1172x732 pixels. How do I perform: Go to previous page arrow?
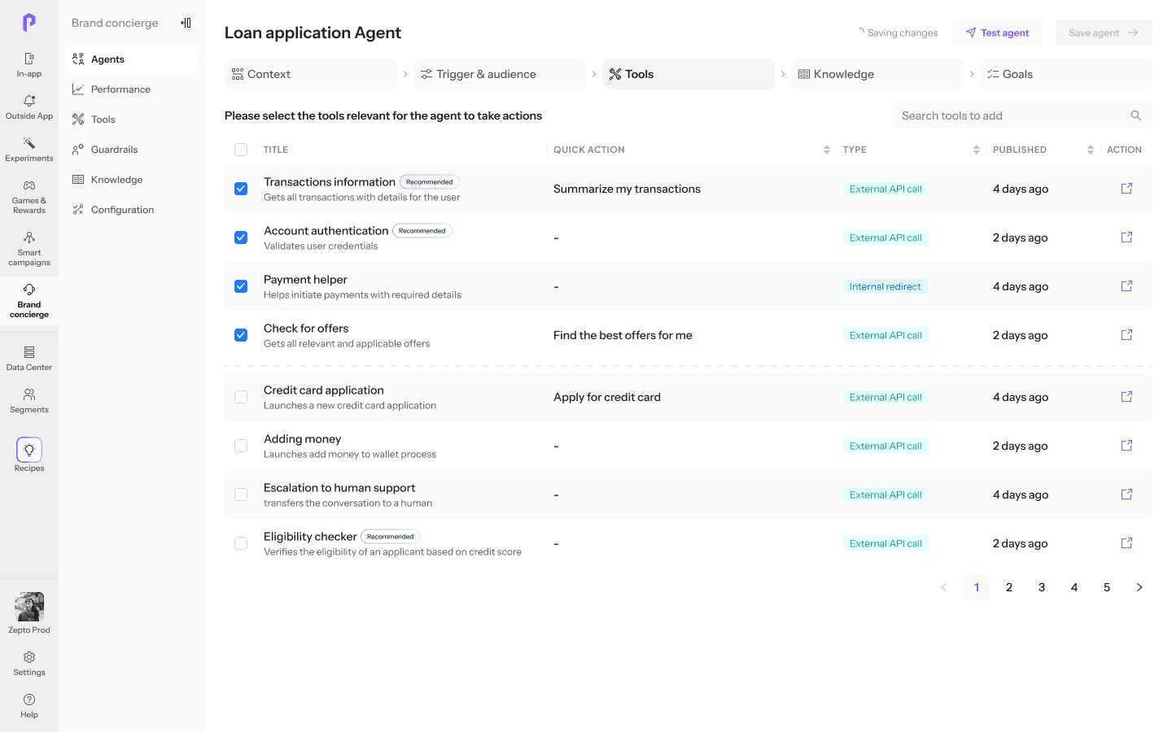click(944, 587)
